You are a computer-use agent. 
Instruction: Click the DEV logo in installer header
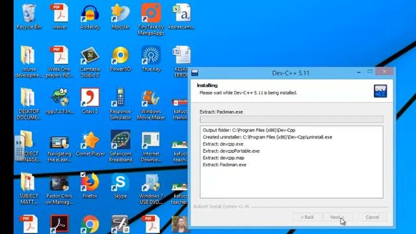point(380,91)
